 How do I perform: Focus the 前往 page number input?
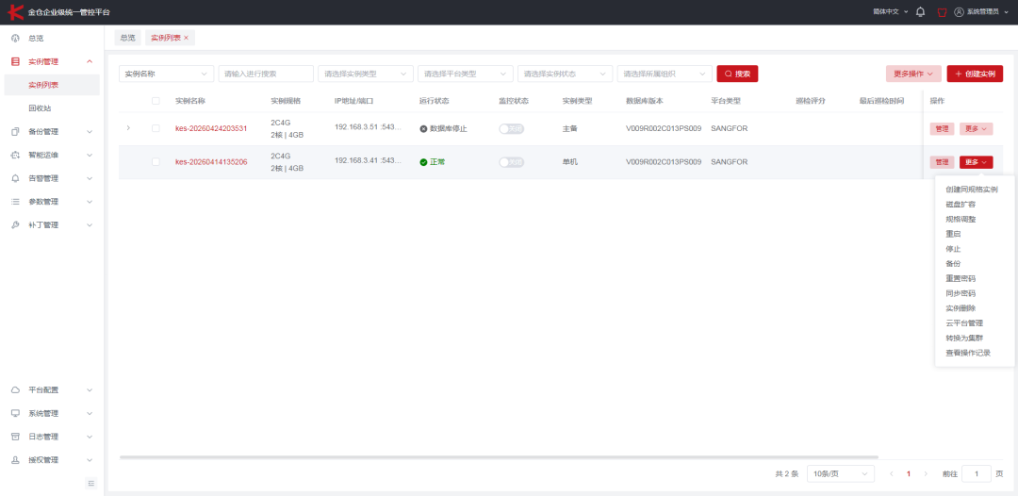click(x=977, y=474)
